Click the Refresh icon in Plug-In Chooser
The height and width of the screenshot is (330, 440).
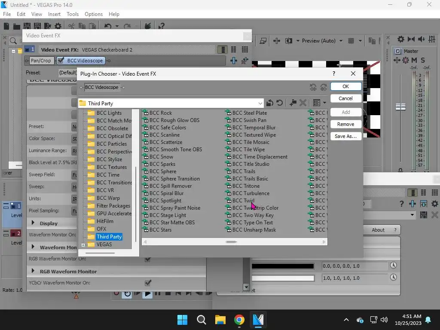pyautogui.click(x=279, y=103)
